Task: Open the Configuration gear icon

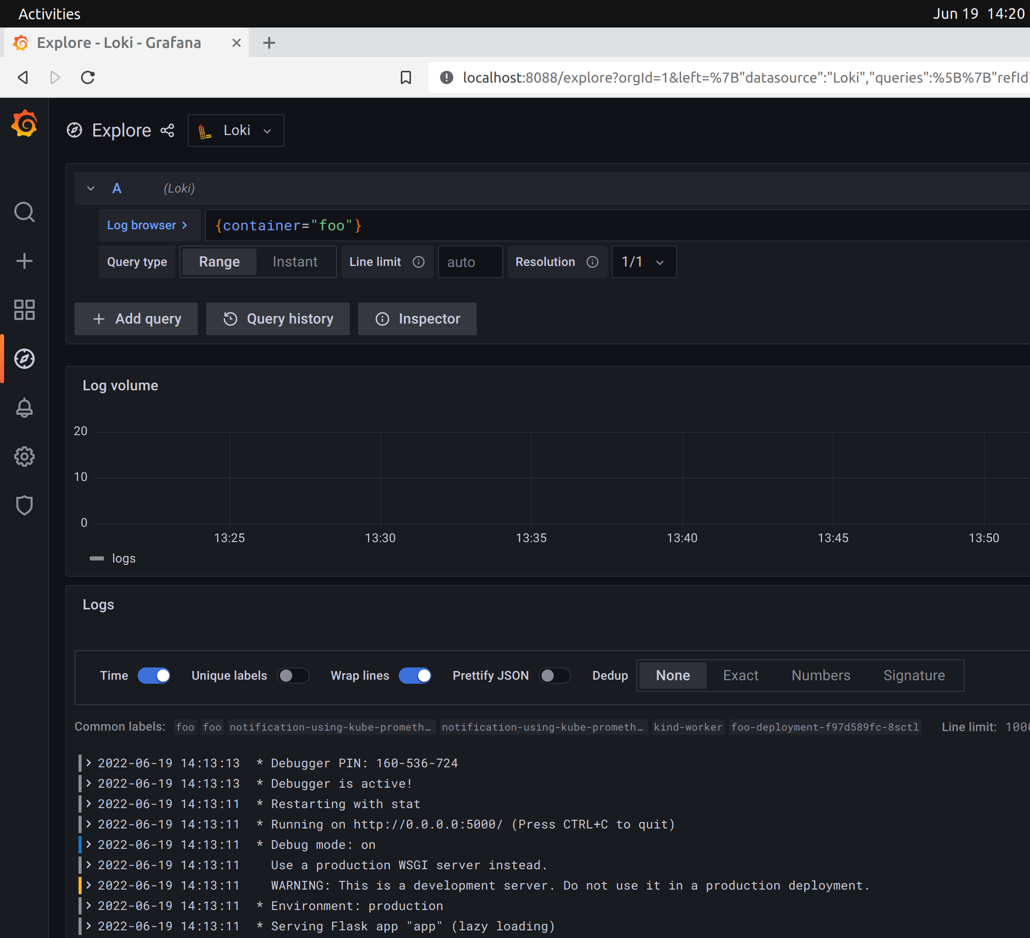Action: 24,457
